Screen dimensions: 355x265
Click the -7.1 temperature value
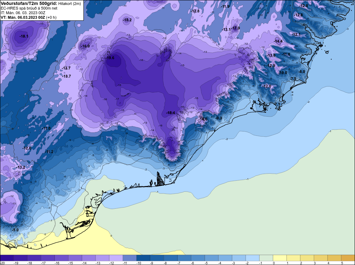click(x=277, y=104)
